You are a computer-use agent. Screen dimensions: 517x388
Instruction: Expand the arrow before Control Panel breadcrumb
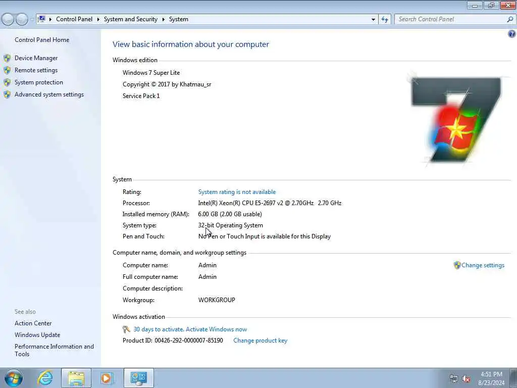tap(50, 19)
